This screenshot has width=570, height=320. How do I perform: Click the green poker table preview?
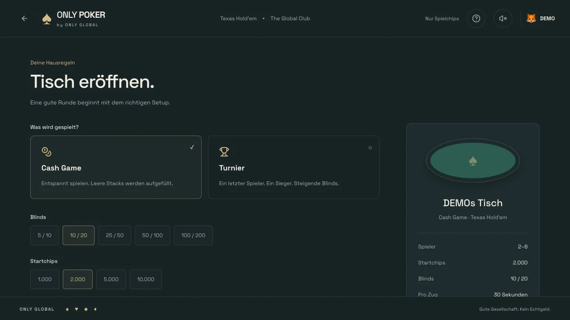pyautogui.click(x=473, y=160)
